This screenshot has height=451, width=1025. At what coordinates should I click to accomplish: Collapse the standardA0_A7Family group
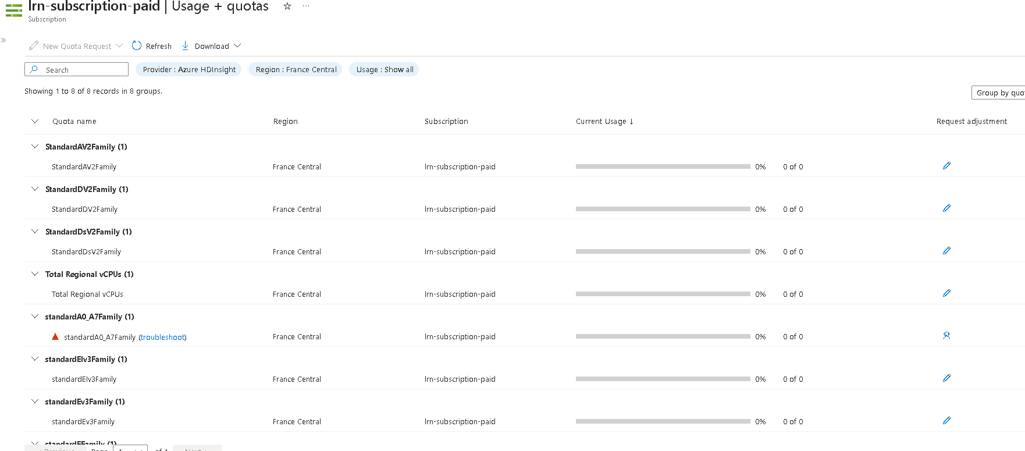pyautogui.click(x=35, y=316)
